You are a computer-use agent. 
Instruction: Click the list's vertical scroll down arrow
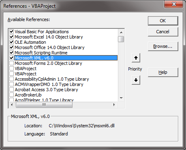point(121,98)
